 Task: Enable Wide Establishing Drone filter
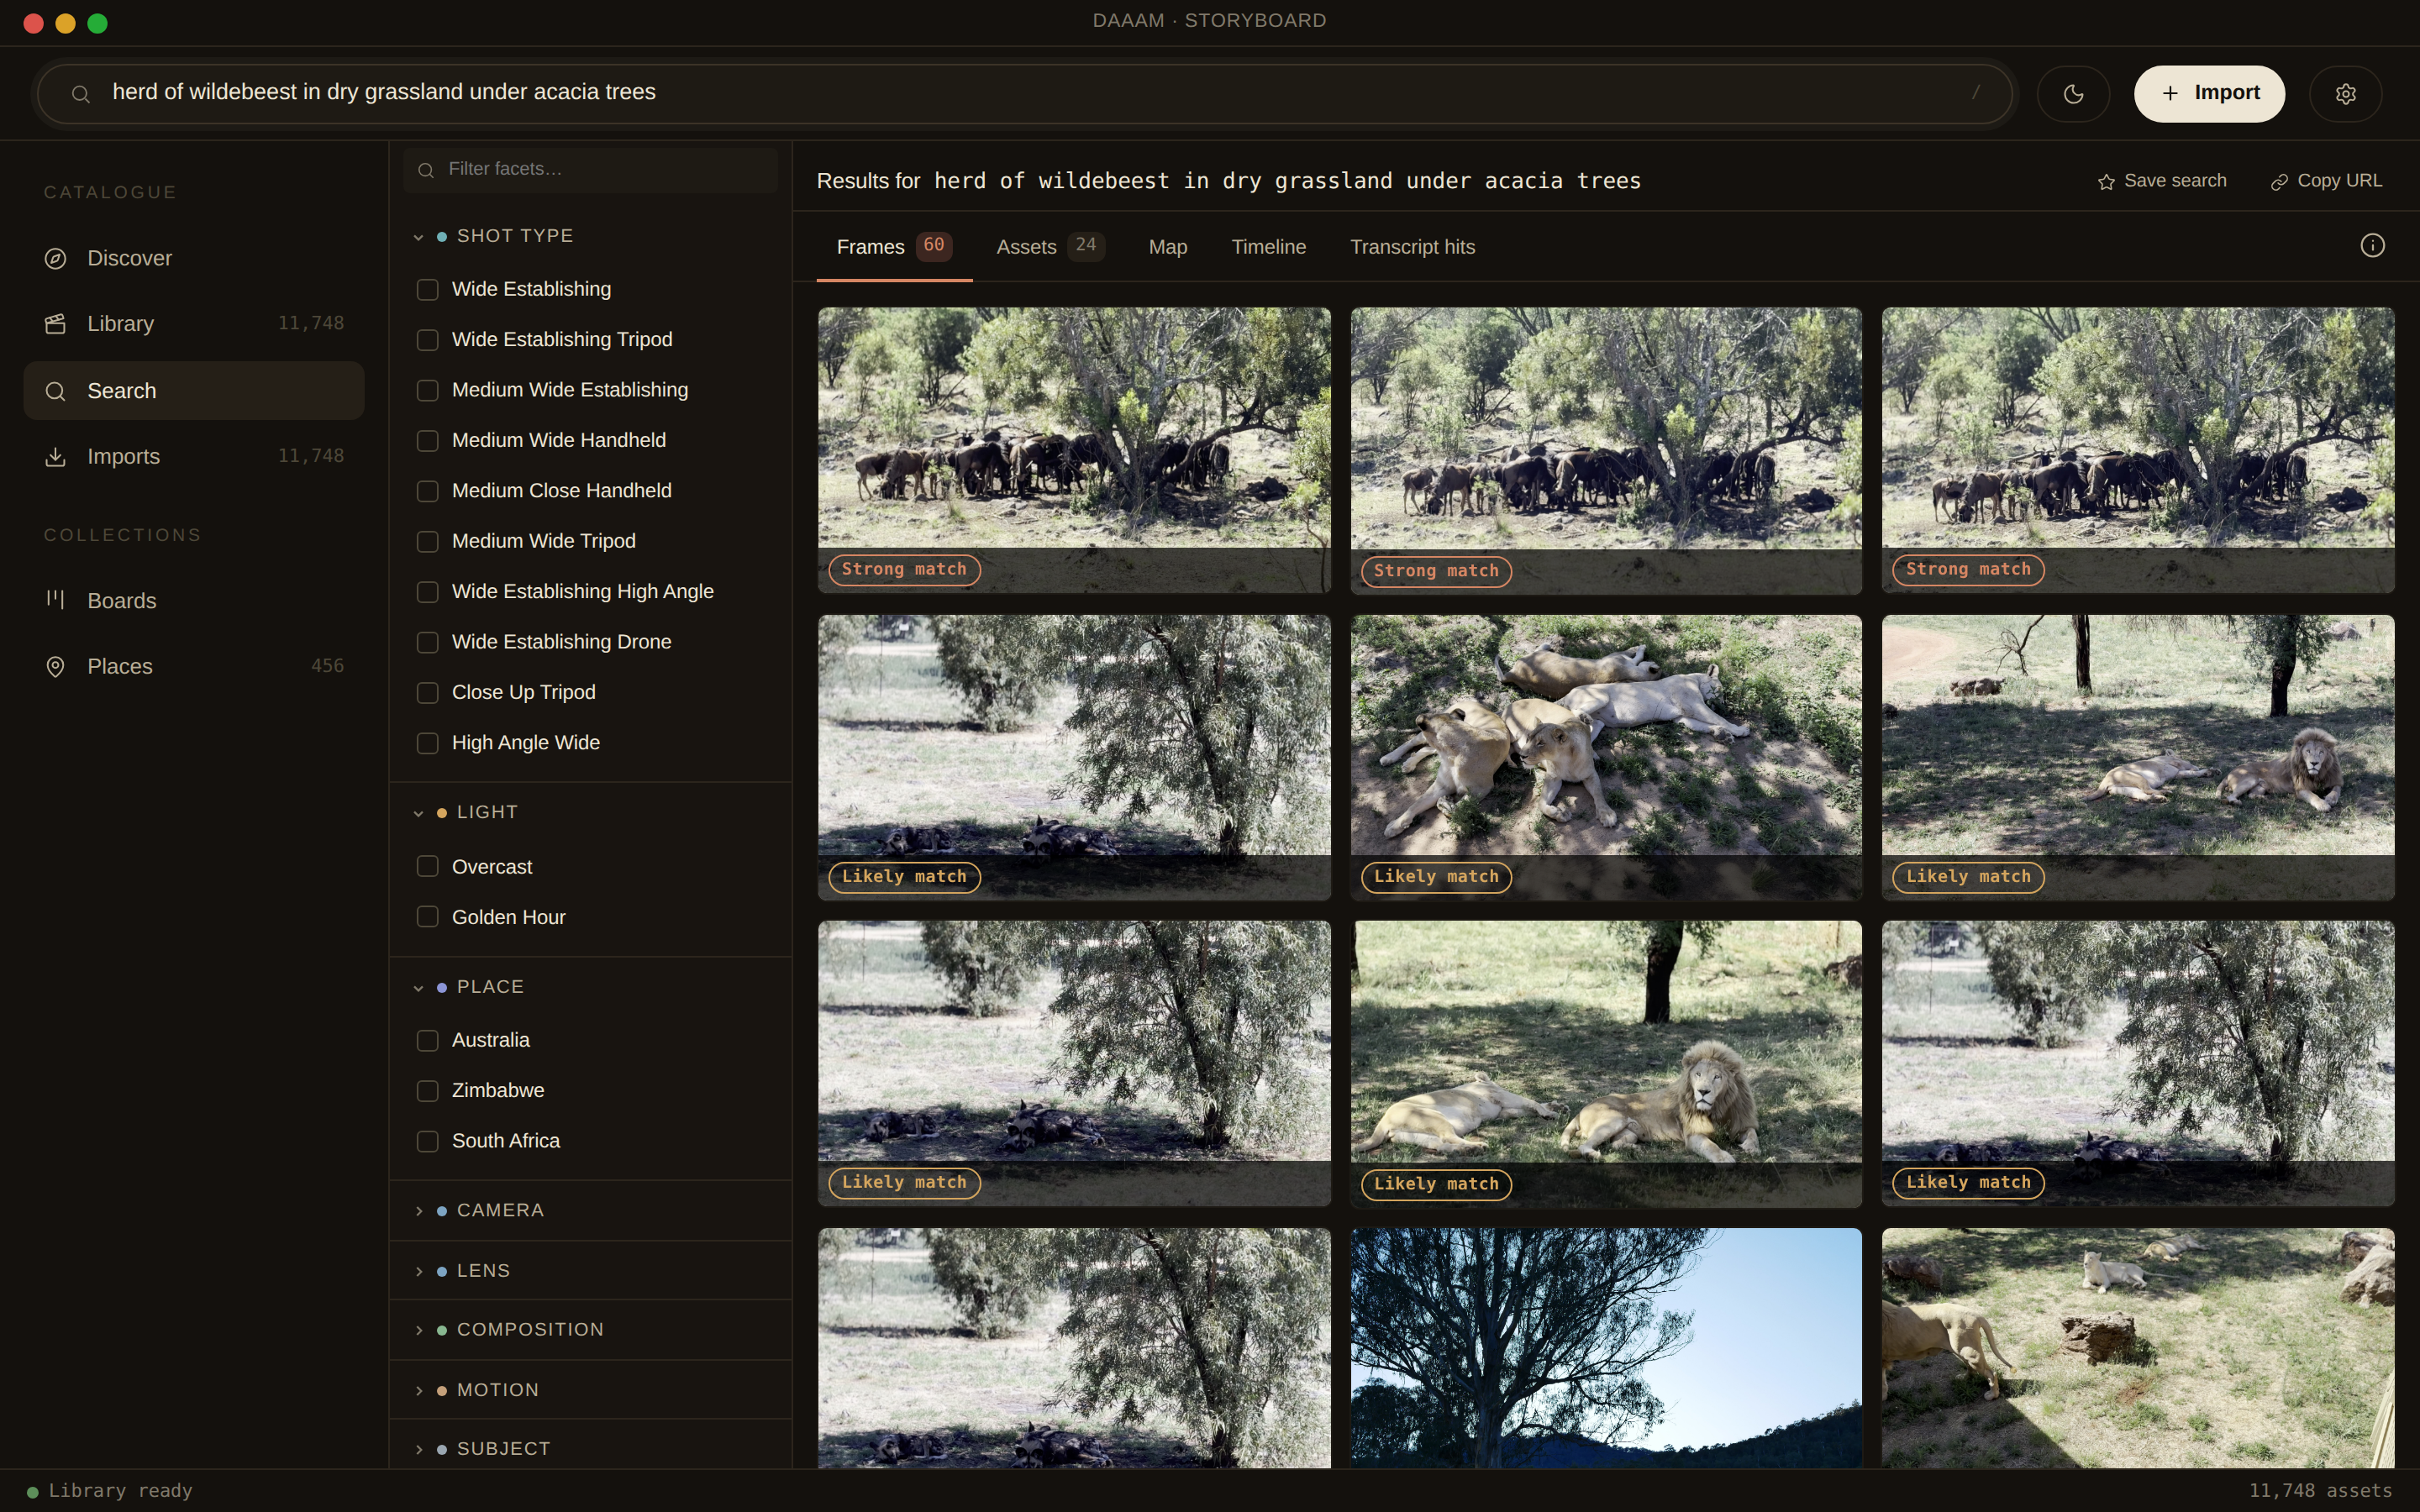[427, 642]
